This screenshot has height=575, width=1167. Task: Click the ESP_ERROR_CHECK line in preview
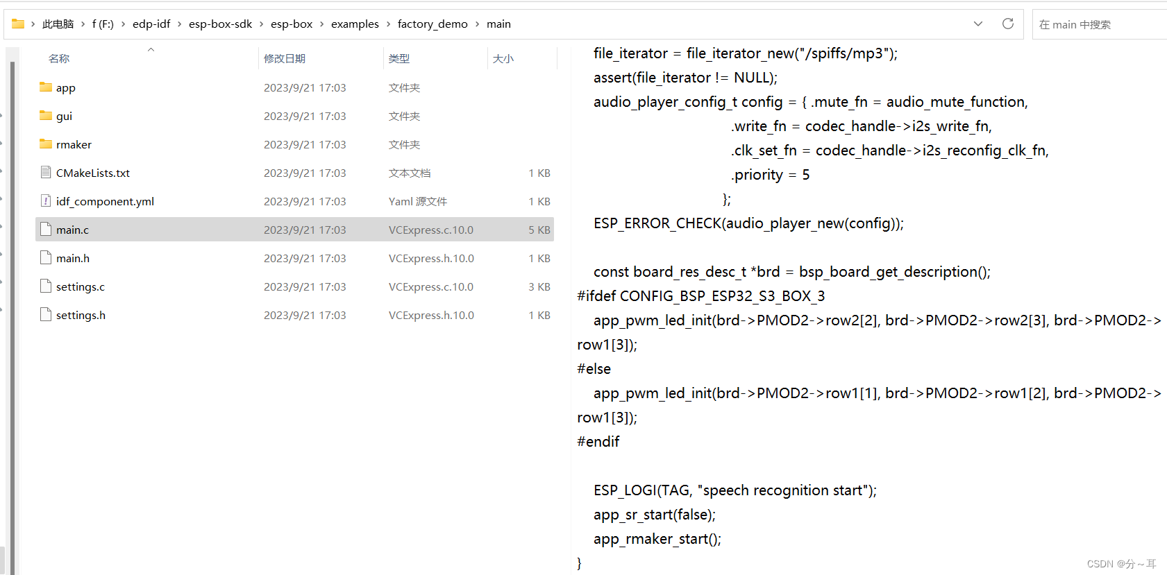(748, 223)
